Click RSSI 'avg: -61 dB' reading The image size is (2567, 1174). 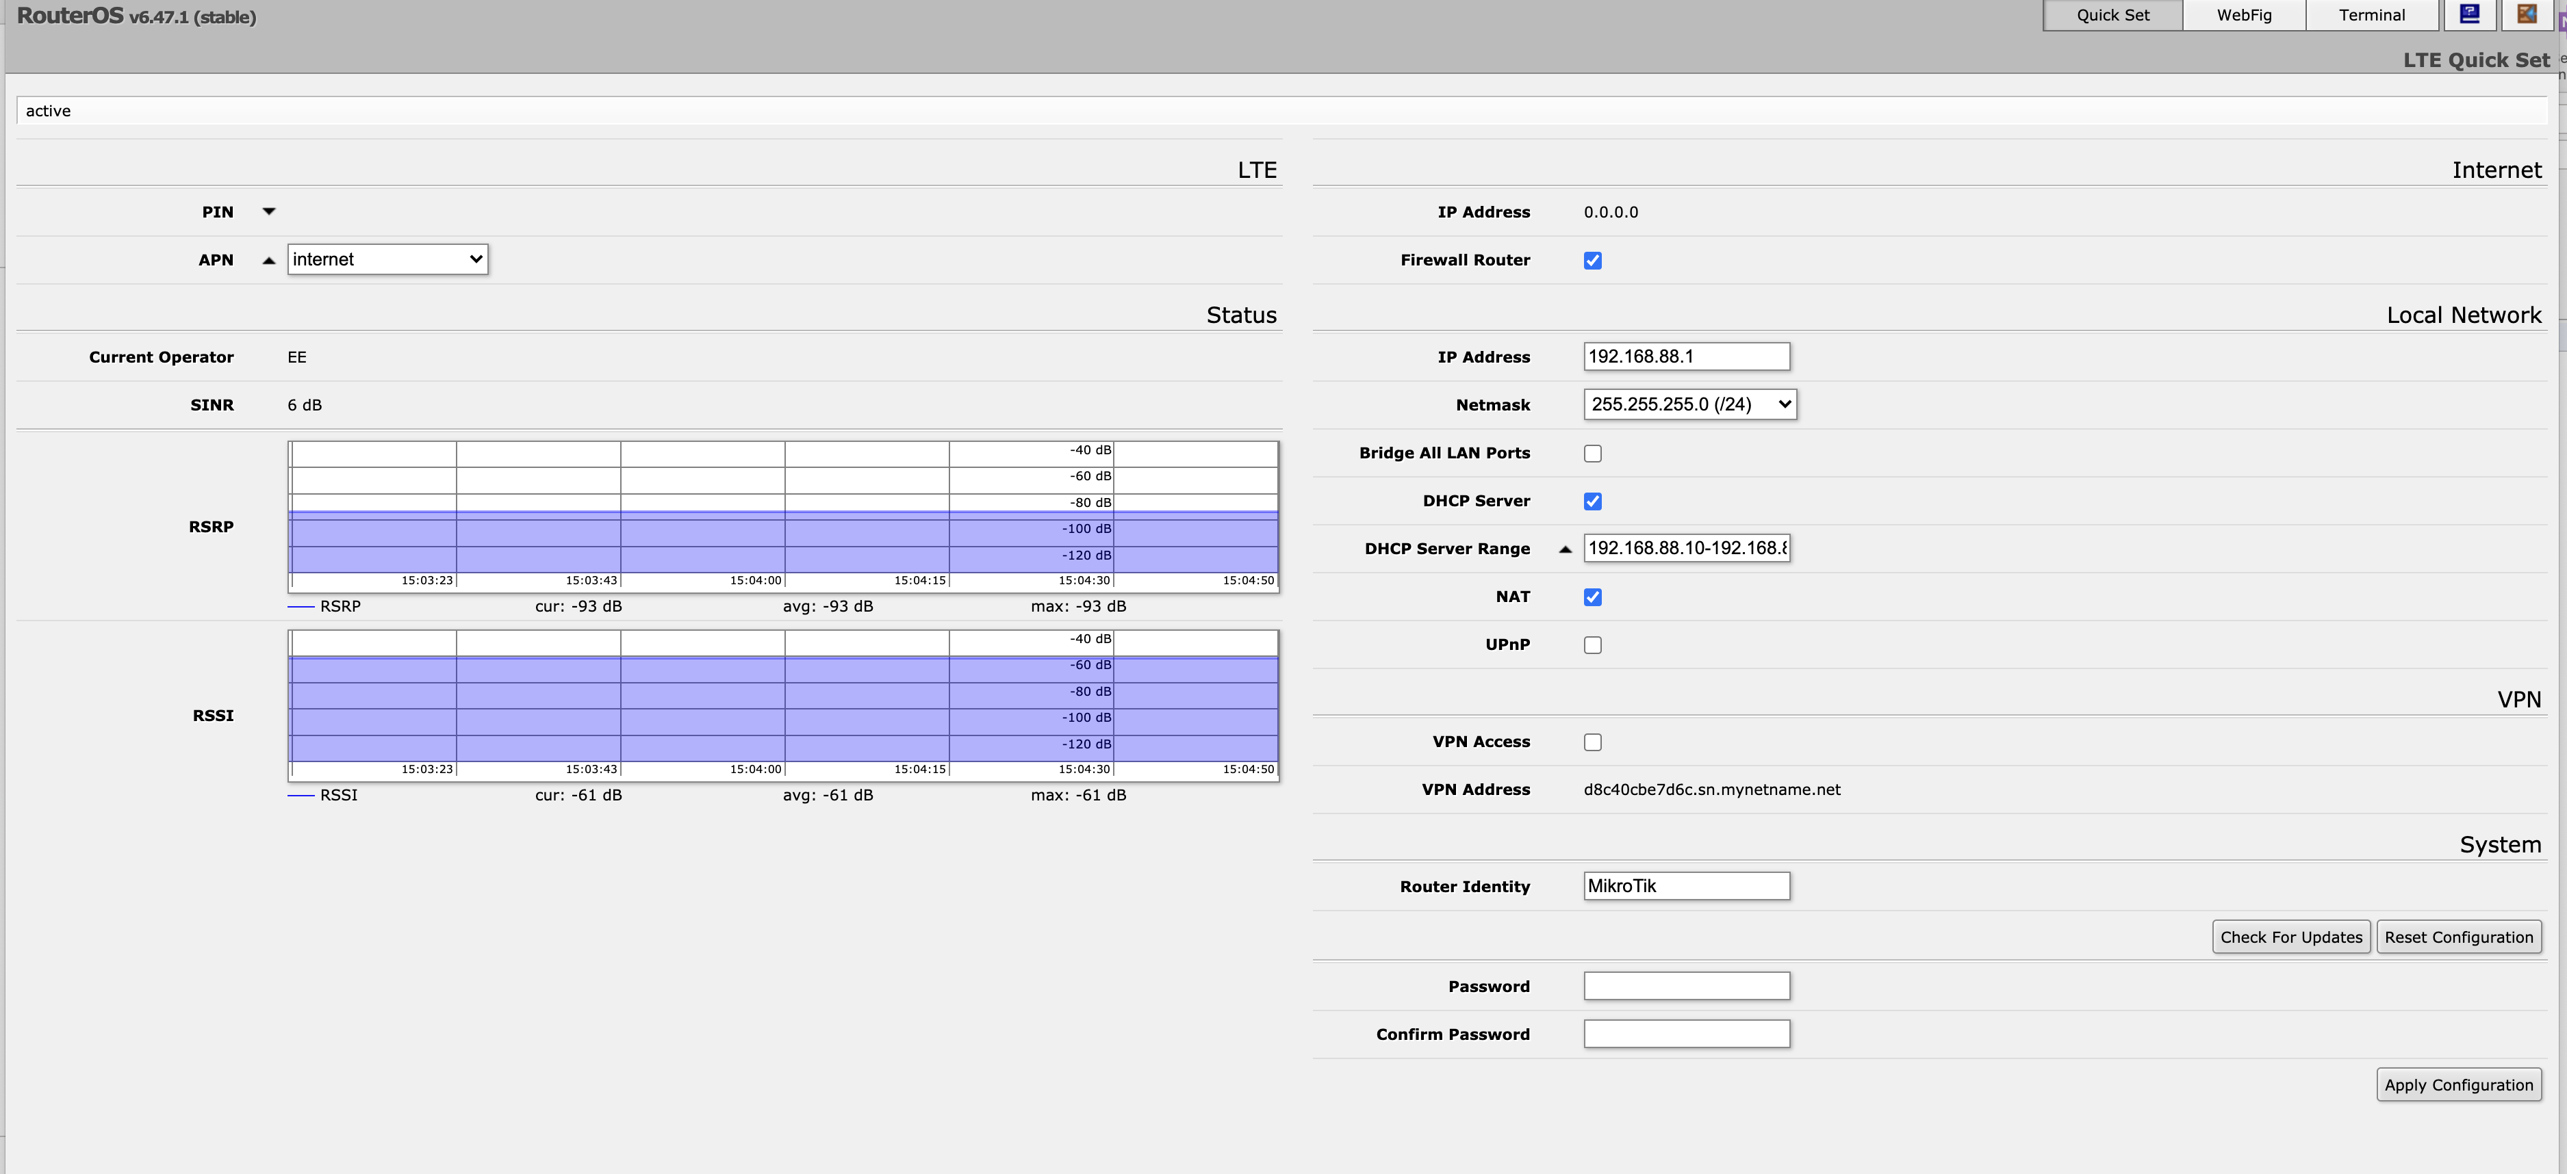tap(828, 796)
